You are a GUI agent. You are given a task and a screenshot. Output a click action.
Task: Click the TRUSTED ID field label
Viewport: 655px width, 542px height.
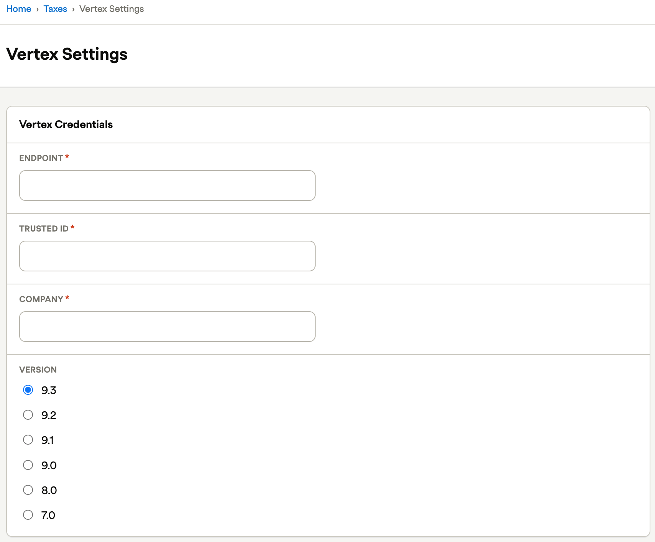[44, 228]
